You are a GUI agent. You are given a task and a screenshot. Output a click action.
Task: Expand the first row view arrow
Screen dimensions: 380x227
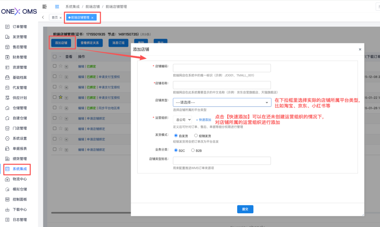point(66,67)
